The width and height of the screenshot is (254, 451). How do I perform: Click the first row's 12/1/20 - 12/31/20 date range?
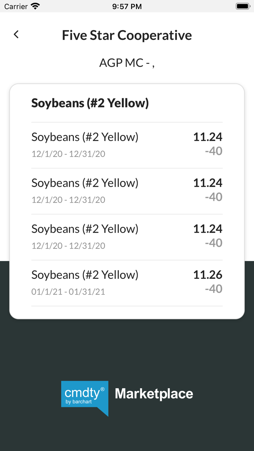coord(68,154)
